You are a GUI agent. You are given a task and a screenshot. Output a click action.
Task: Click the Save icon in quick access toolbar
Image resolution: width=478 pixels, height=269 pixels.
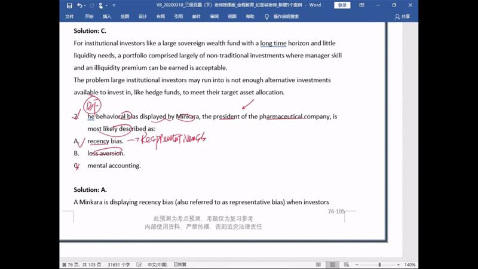click(69, 5)
